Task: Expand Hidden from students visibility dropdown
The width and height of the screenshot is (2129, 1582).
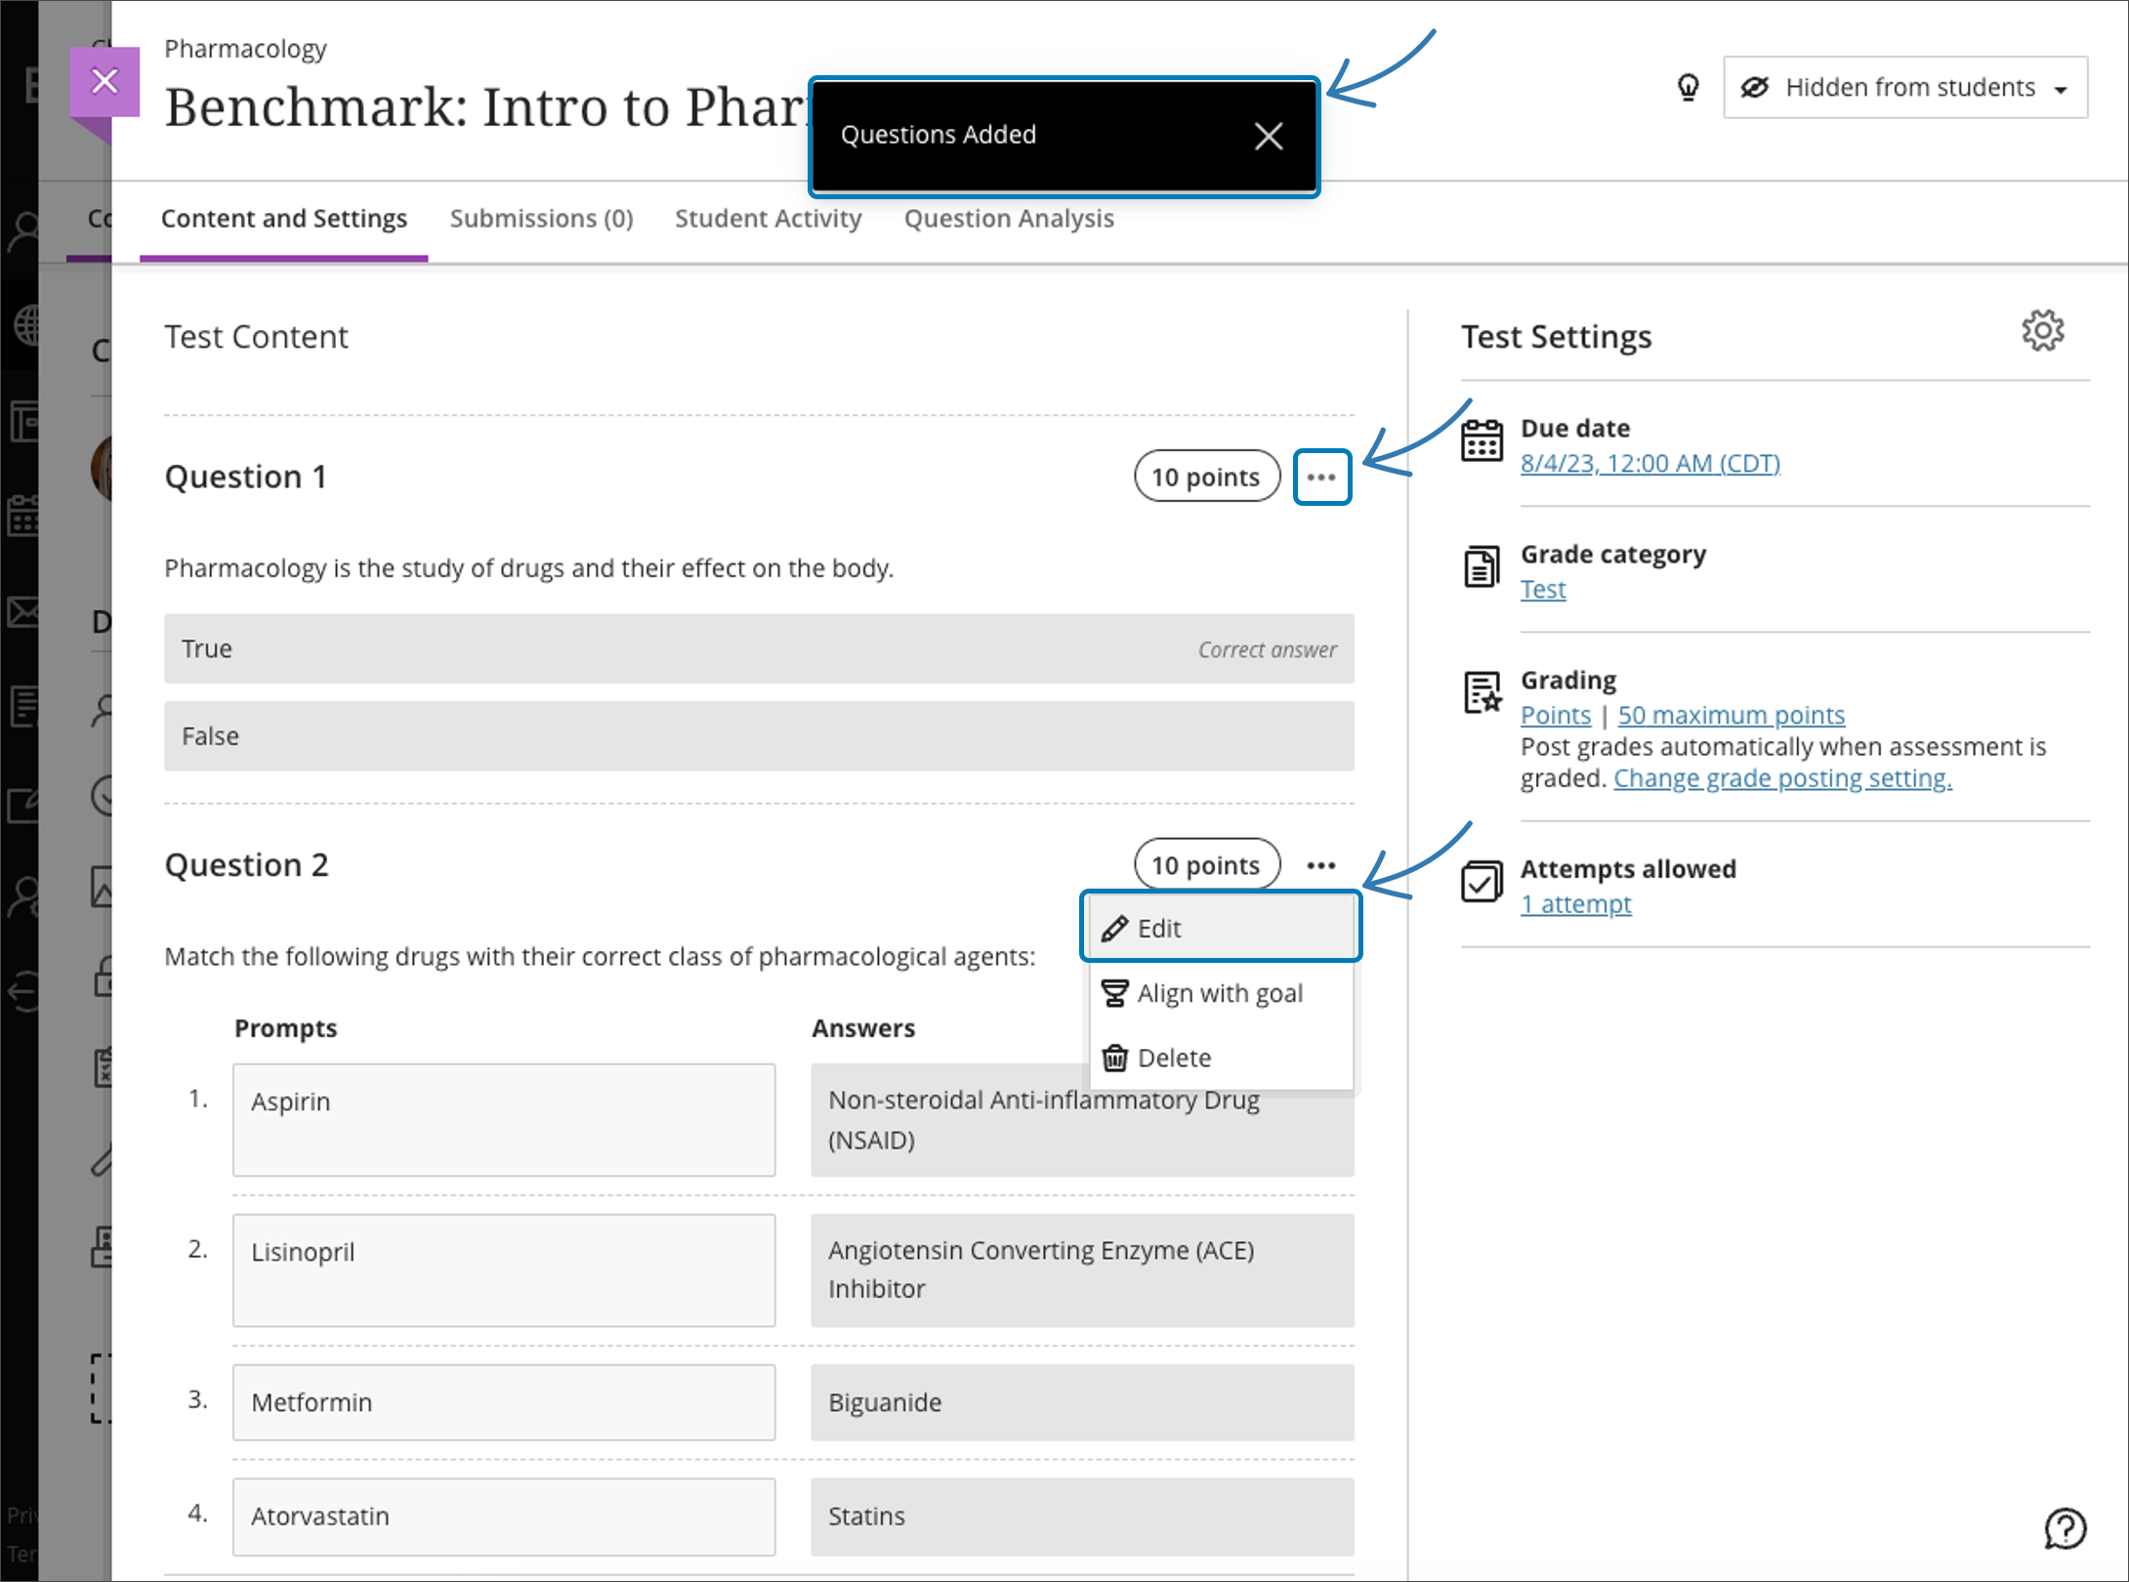Action: pyautogui.click(x=1904, y=88)
